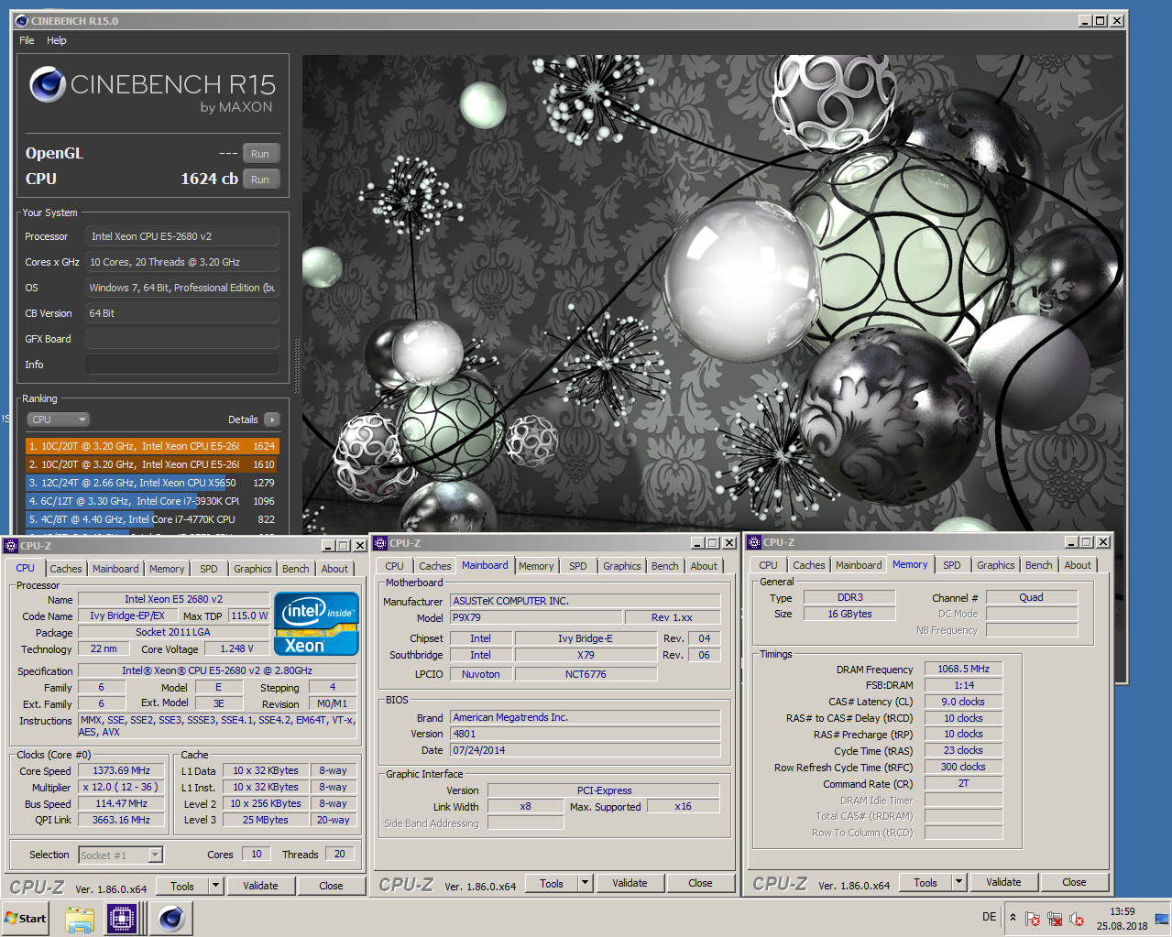Click Tools button in middle CPU-Z window
The width and height of the screenshot is (1172, 937).
coord(552,883)
